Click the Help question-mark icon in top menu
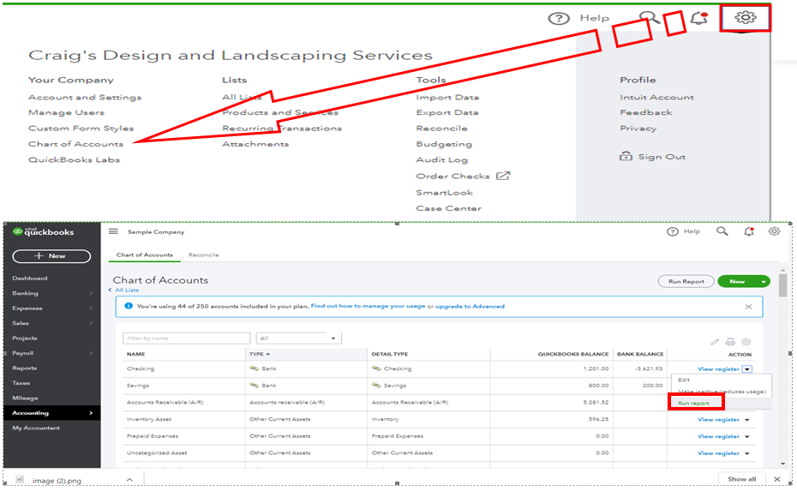This screenshot has height=491, width=797. 559,19
